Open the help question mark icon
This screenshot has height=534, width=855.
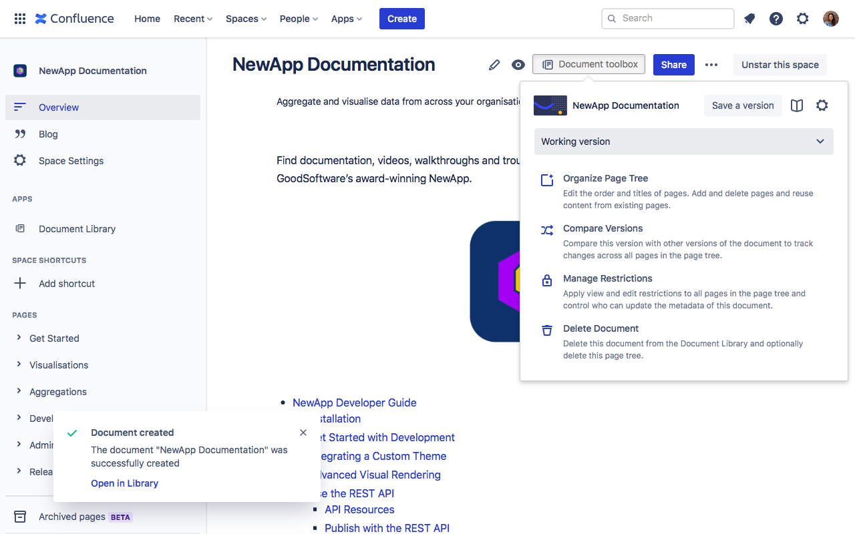point(776,19)
